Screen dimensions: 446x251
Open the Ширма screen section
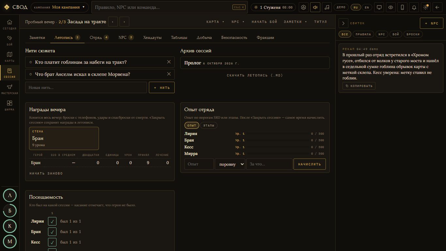click(9, 106)
